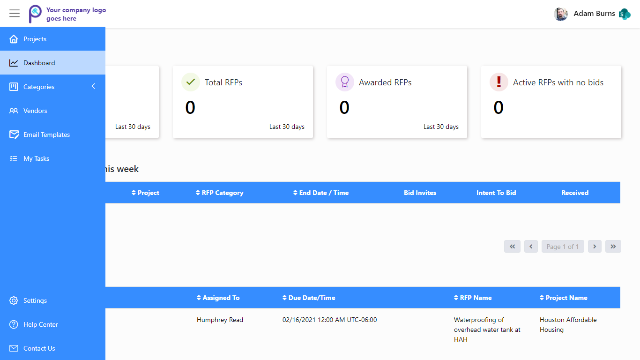This screenshot has width=640, height=360.
Task: Click the previous page arrow button
Action: click(x=531, y=247)
